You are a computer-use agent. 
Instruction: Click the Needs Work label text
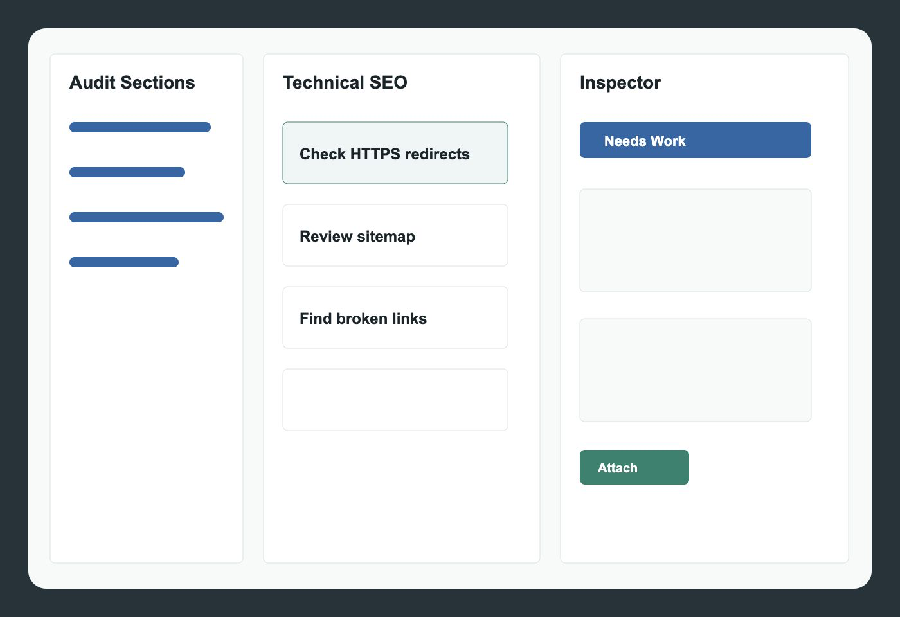[x=645, y=141]
